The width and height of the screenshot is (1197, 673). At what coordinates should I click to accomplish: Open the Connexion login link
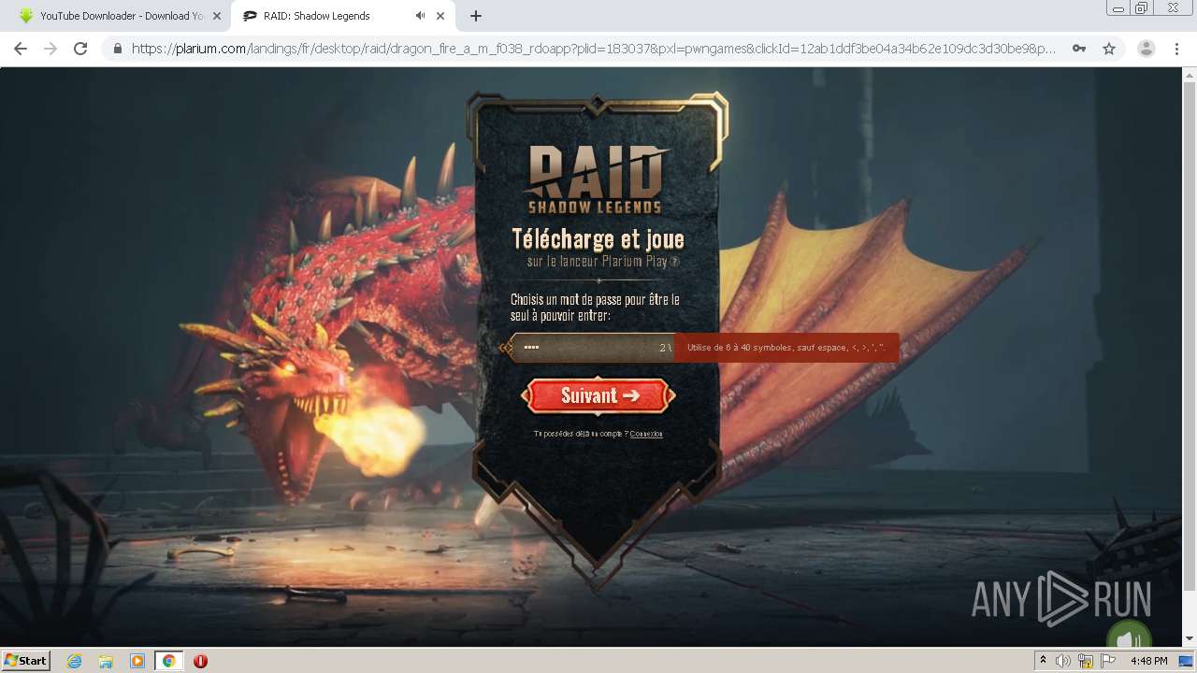[x=646, y=434]
